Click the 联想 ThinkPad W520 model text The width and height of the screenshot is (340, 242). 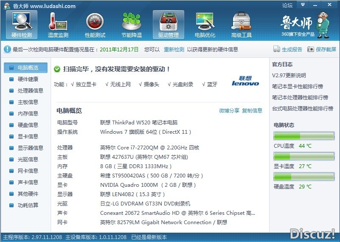click(139, 123)
